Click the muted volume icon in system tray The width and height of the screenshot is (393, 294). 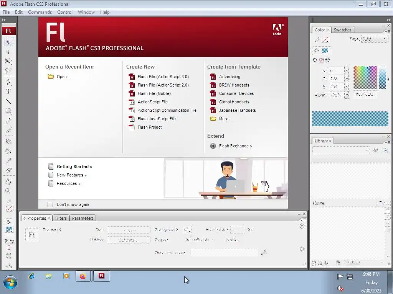340,288
